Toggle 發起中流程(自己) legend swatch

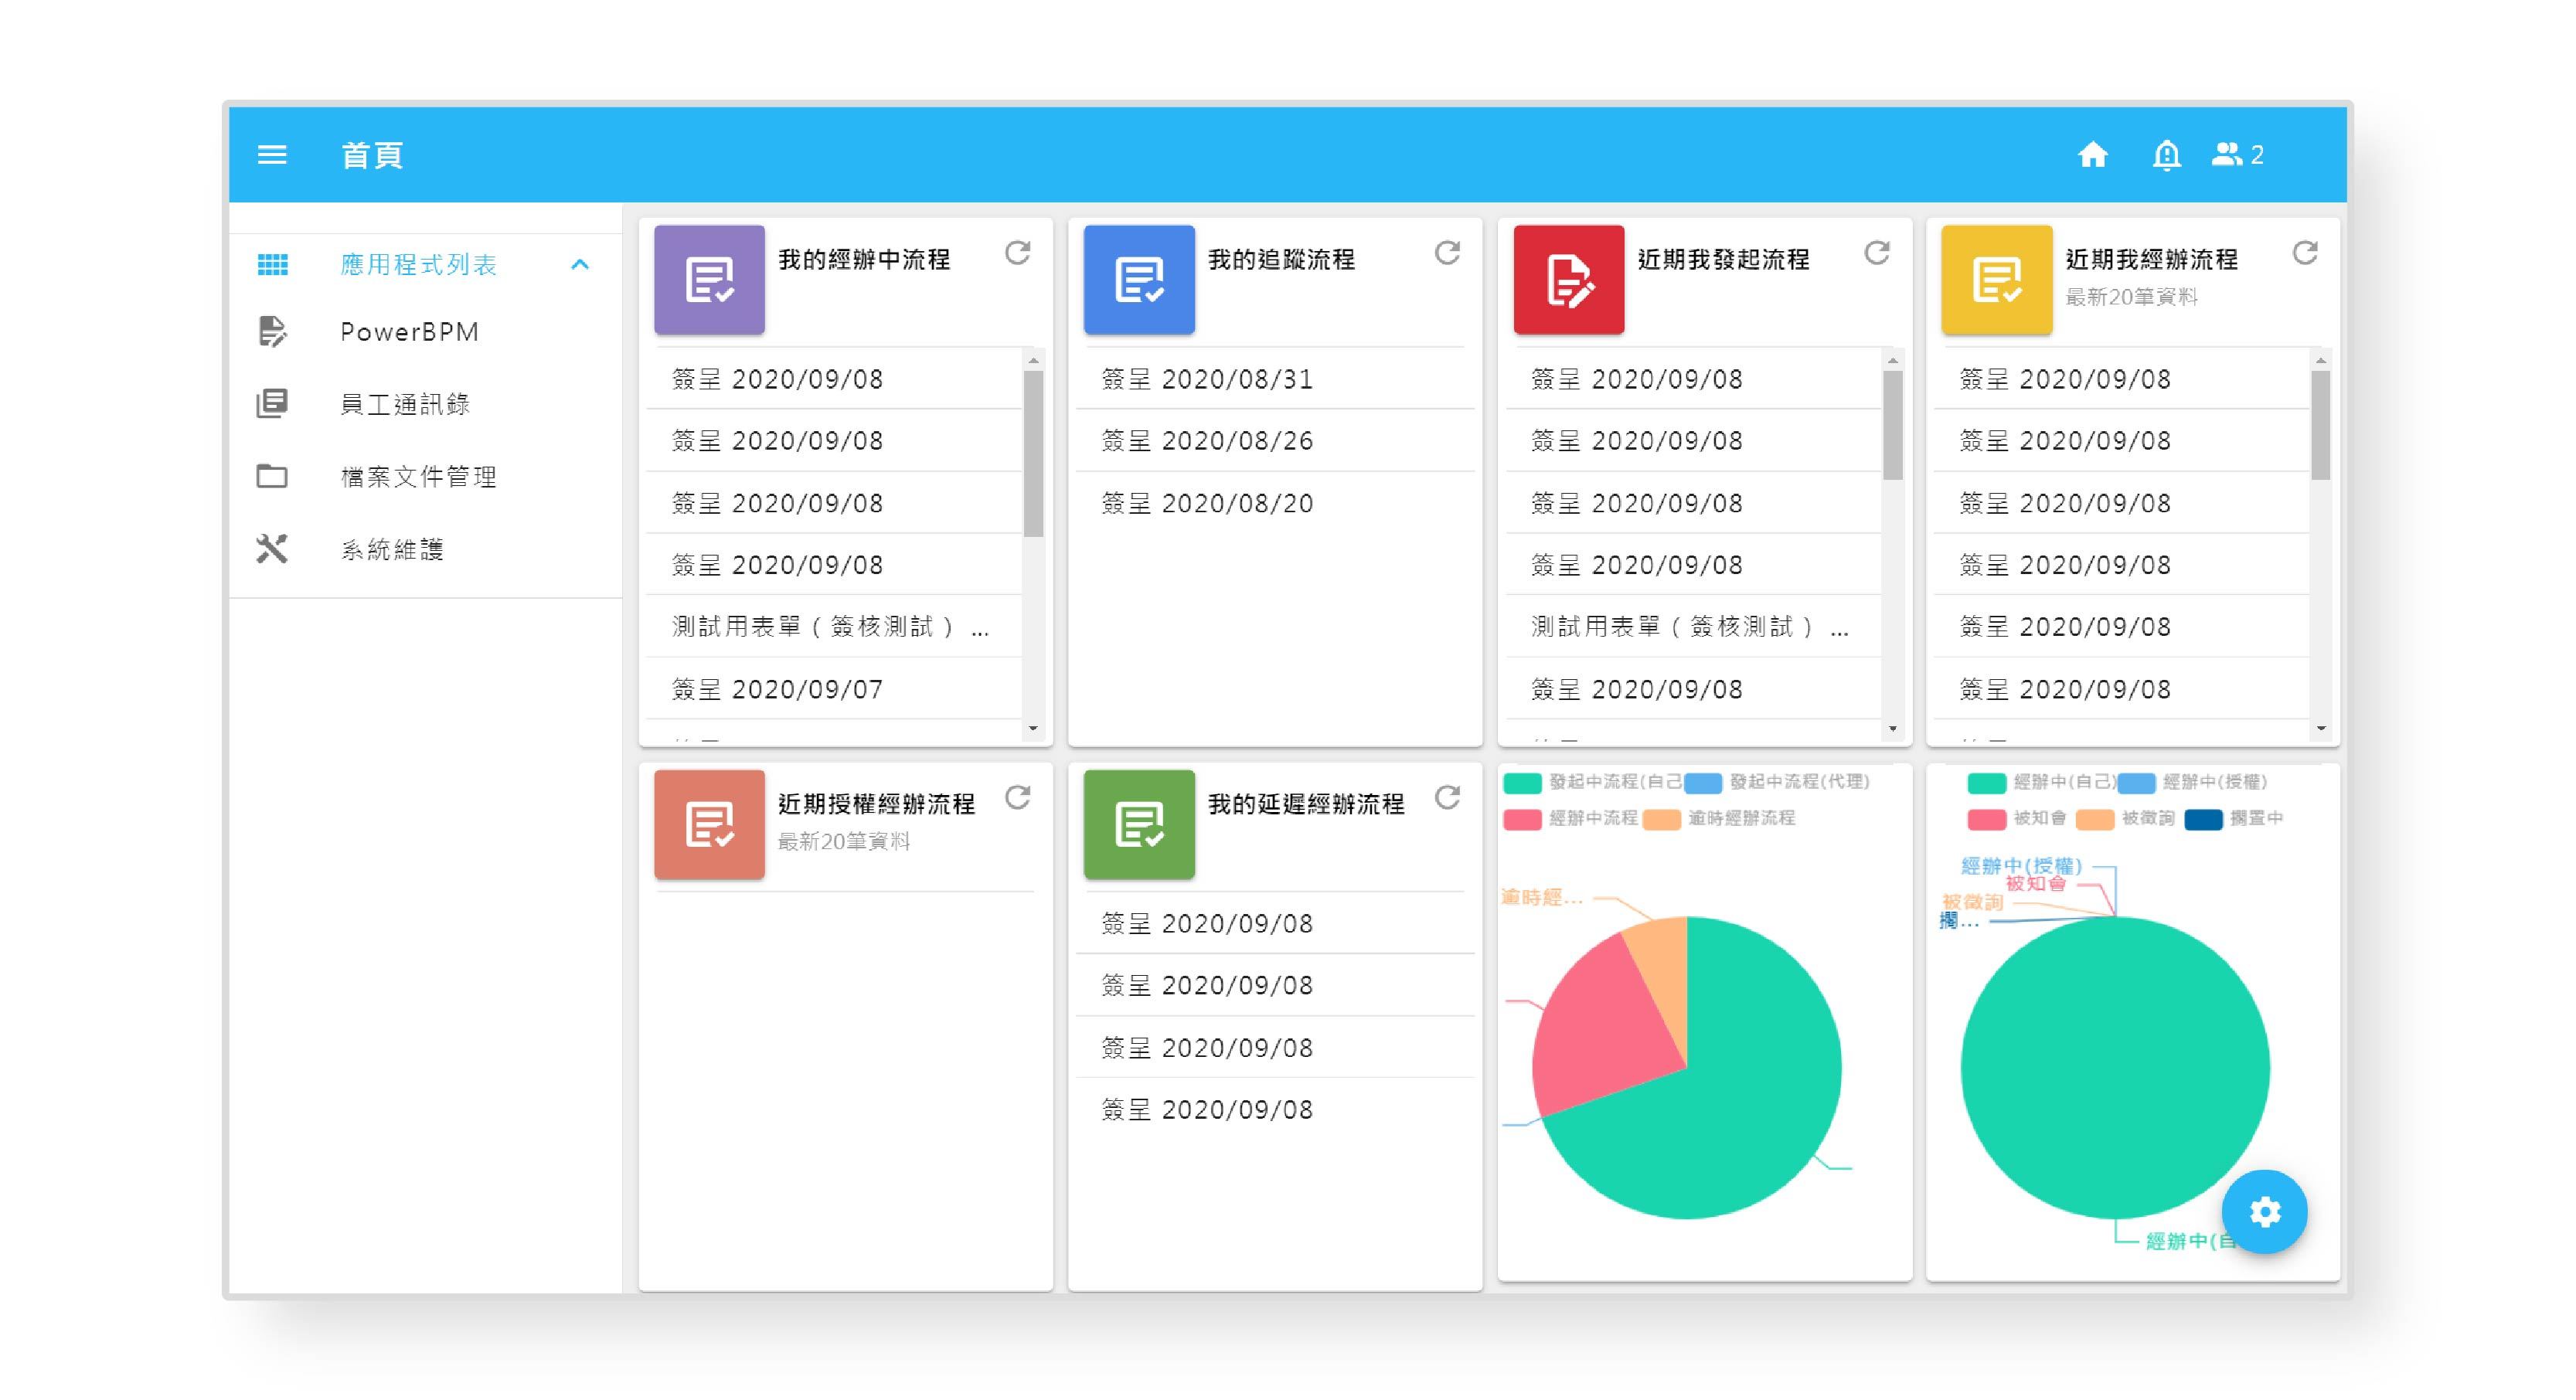pyautogui.click(x=1522, y=782)
